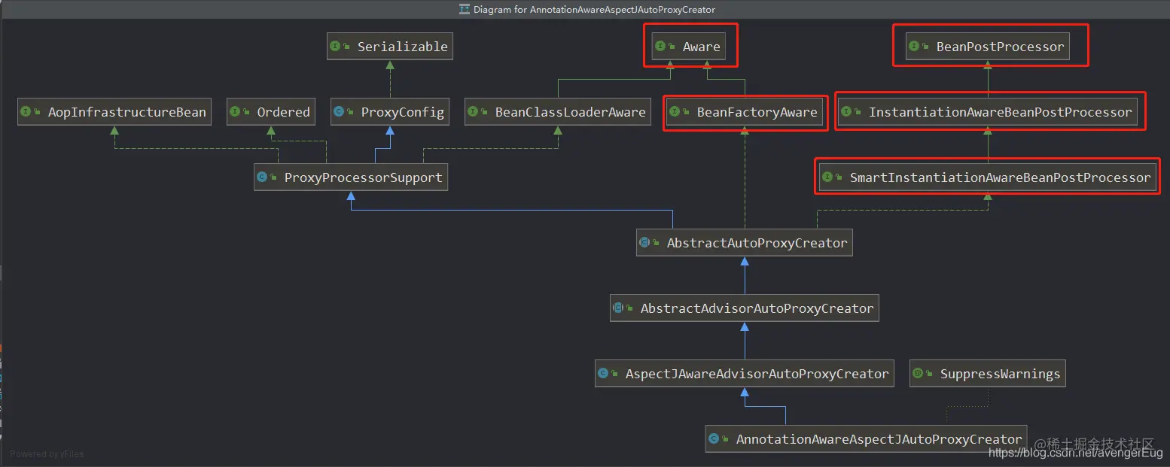
Task: Select the BeanFactoryAware interface node
Action: [745, 112]
